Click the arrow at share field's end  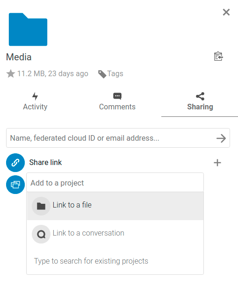221,138
